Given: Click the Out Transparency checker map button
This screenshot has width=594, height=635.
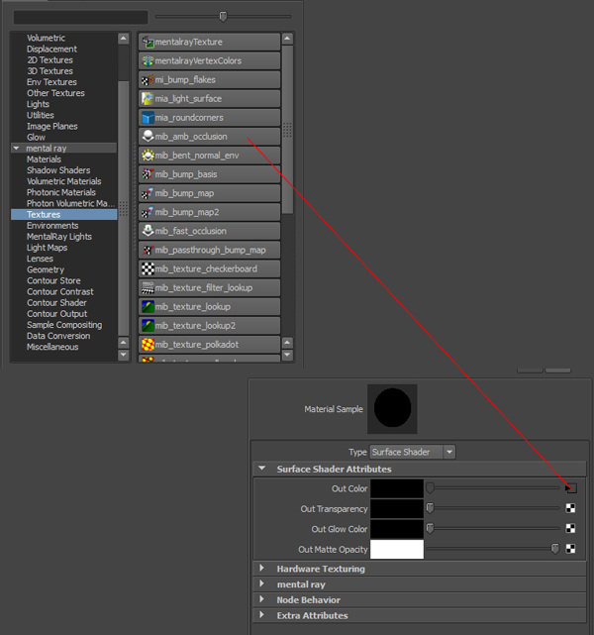Looking at the screenshot, I should coord(570,508).
